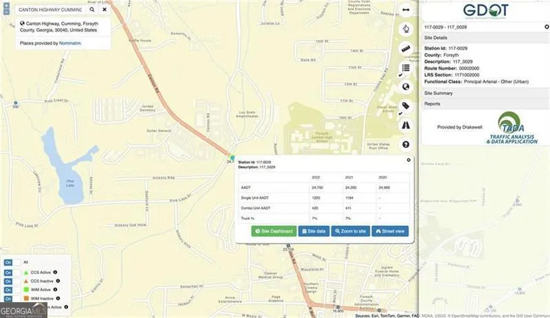Viewport: 550px width, 318px height.
Task: Open the list legend tool icon
Action: click(406, 67)
